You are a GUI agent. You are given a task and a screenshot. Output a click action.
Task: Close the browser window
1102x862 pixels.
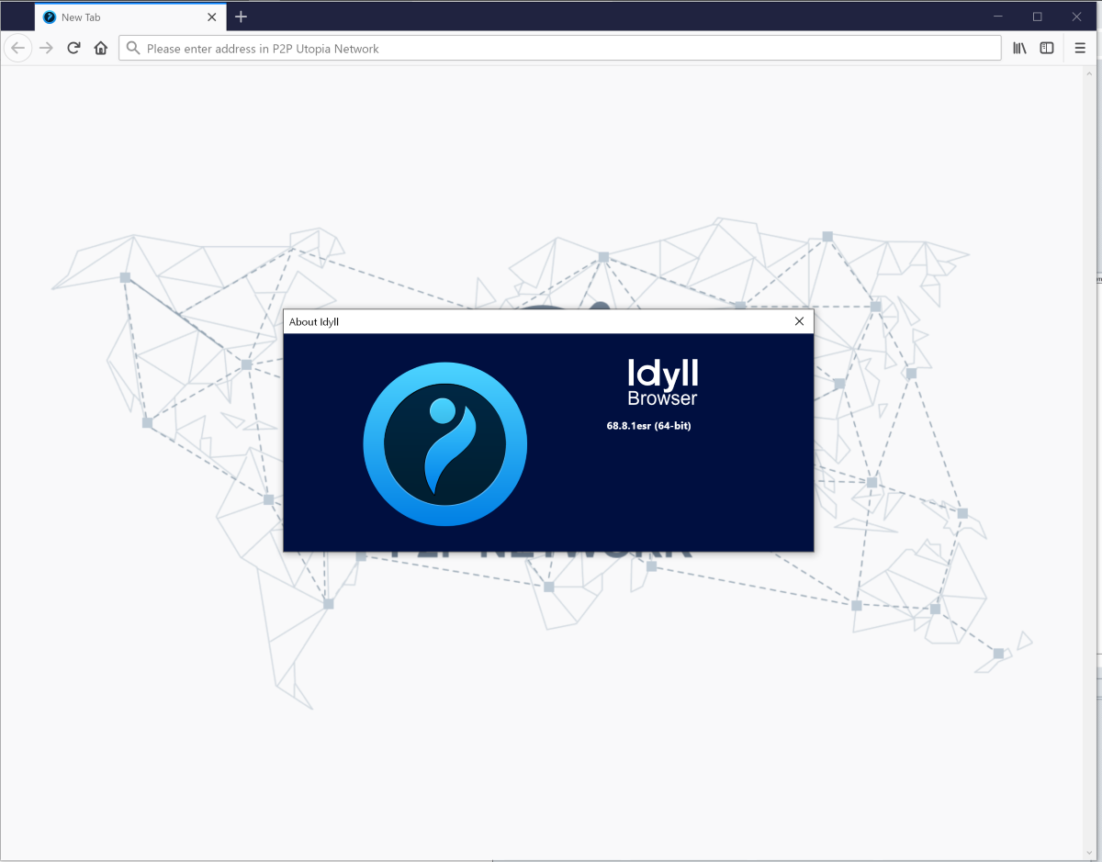pyautogui.click(x=1078, y=17)
